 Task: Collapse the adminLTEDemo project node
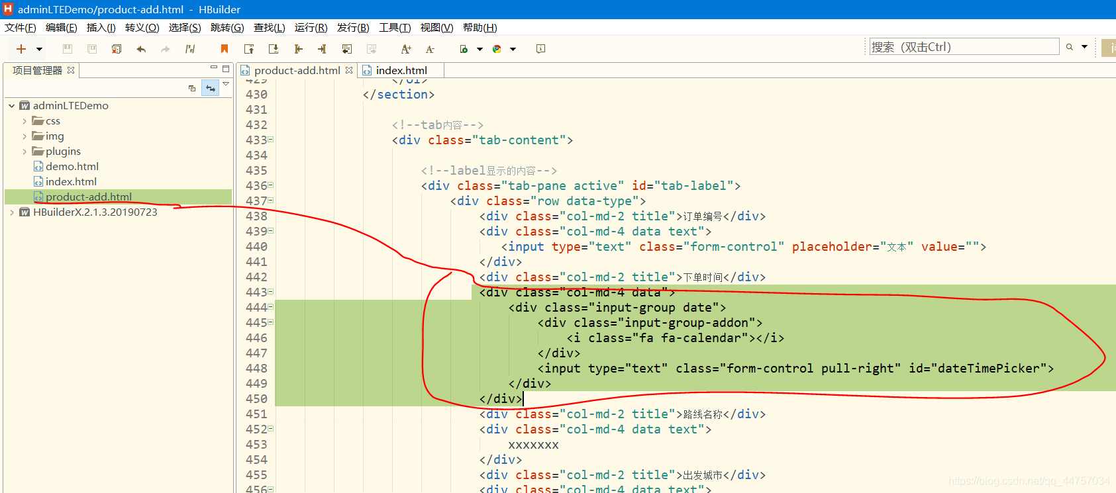point(11,105)
